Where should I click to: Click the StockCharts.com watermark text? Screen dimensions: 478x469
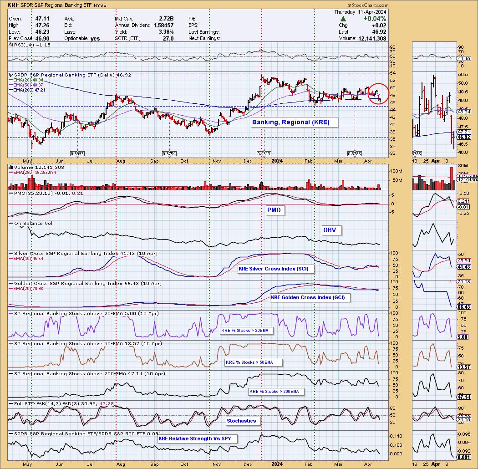click(x=368, y=5)
